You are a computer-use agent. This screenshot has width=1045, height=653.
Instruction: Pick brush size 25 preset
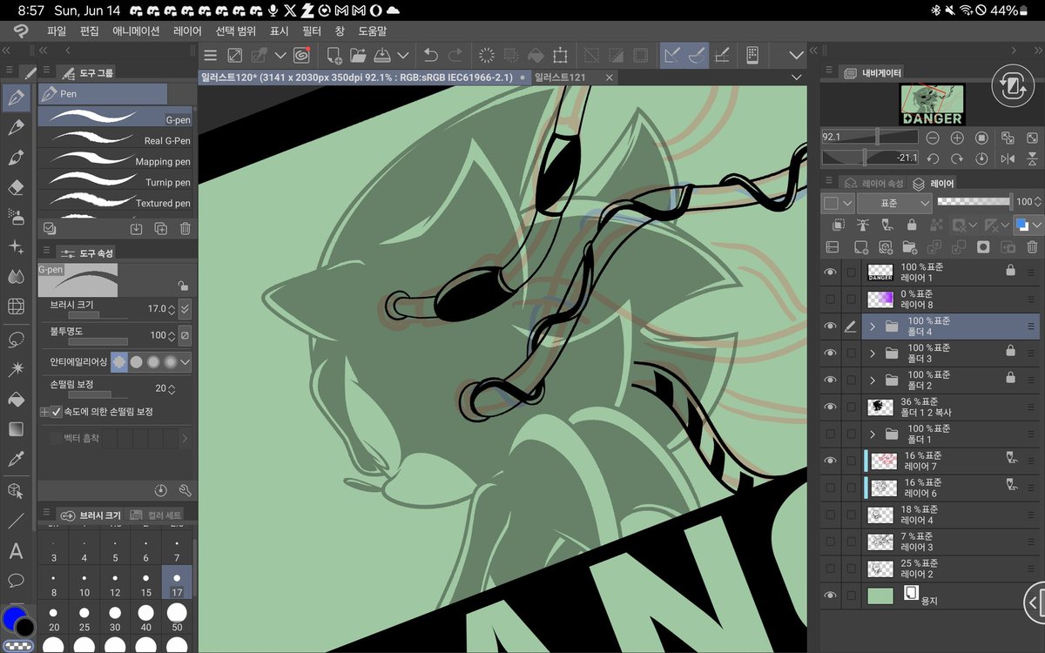(x=84, y=616)
